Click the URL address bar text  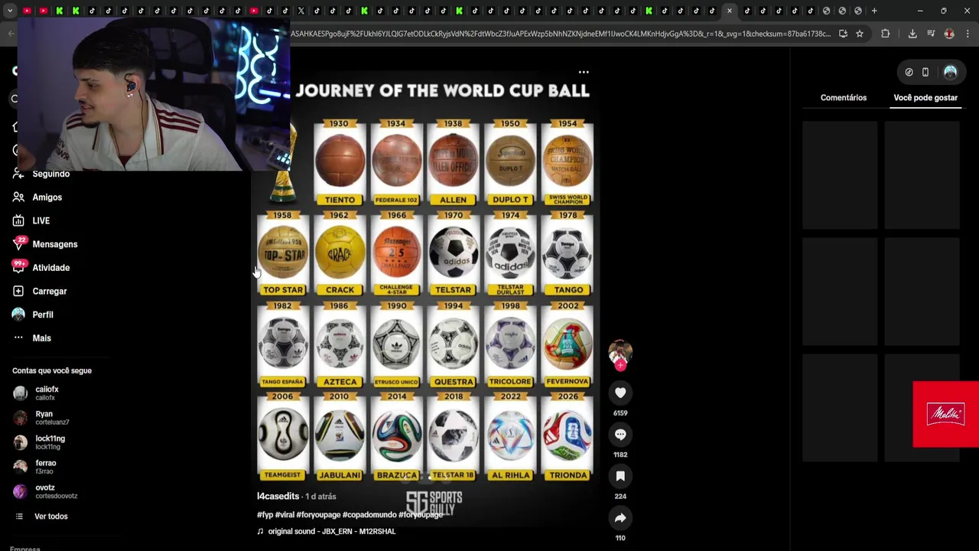click(560, 34)
